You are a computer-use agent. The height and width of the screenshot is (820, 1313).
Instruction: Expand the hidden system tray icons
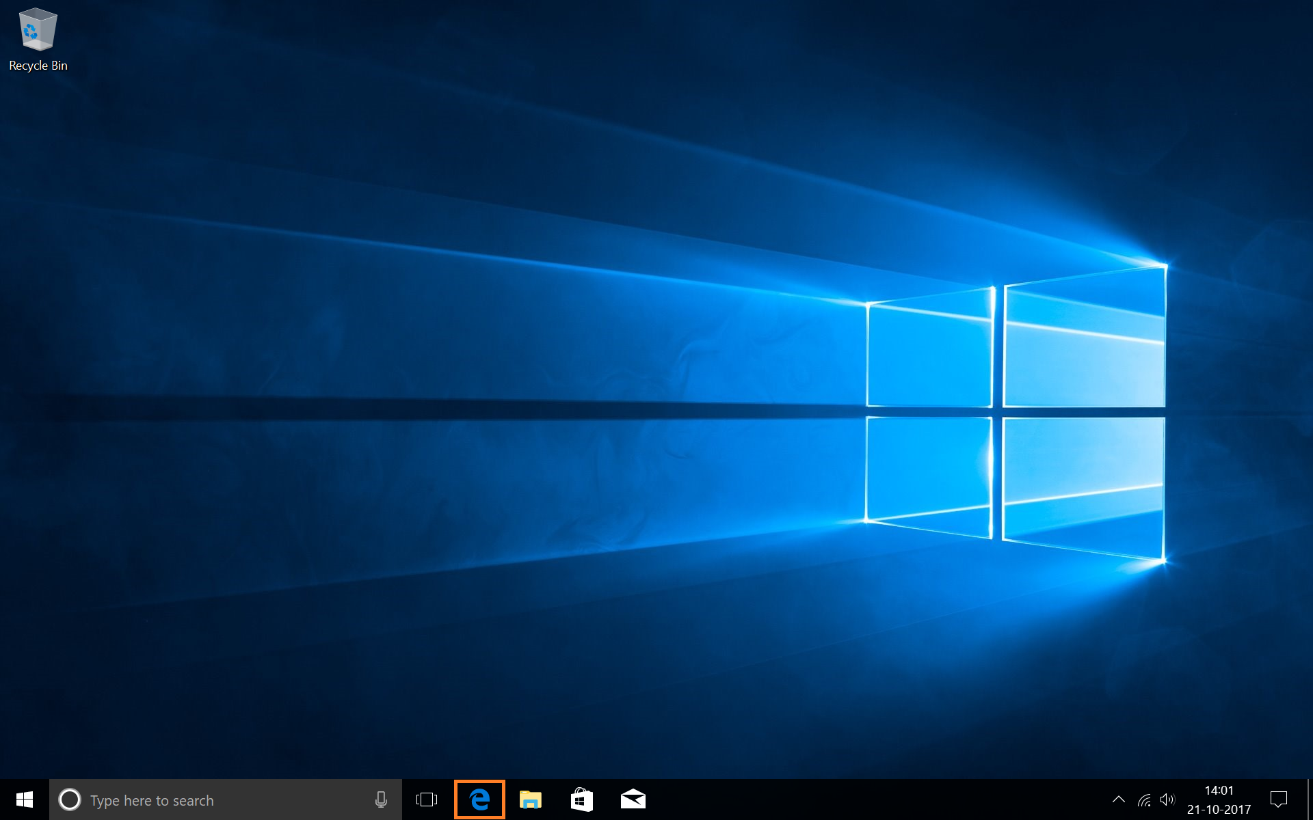pos(1119,799)
